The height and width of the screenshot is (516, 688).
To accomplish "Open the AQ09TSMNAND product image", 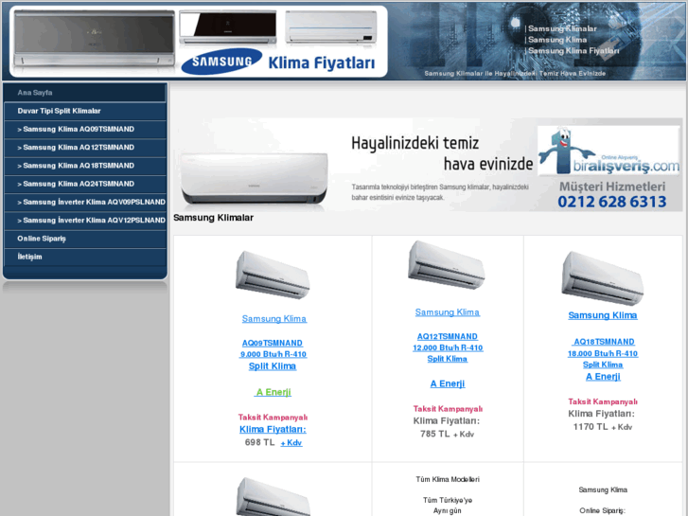I will tap(273, 275).
